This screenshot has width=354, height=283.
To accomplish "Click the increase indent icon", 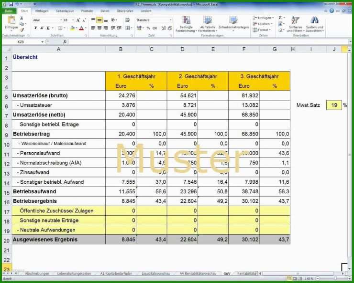I will [x=119, y=28].
